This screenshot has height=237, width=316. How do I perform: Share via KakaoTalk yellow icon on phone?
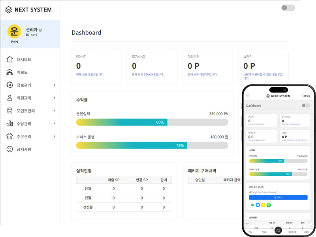pos(263,205)
